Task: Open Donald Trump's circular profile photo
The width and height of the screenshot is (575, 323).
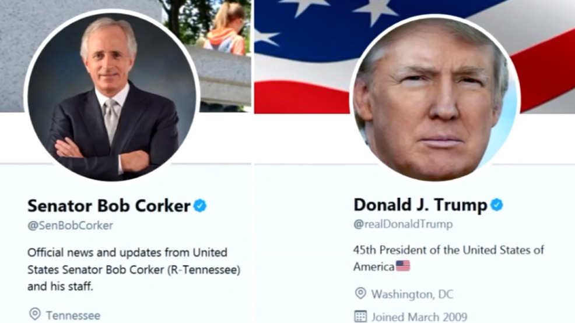Action: coord(435,97)
